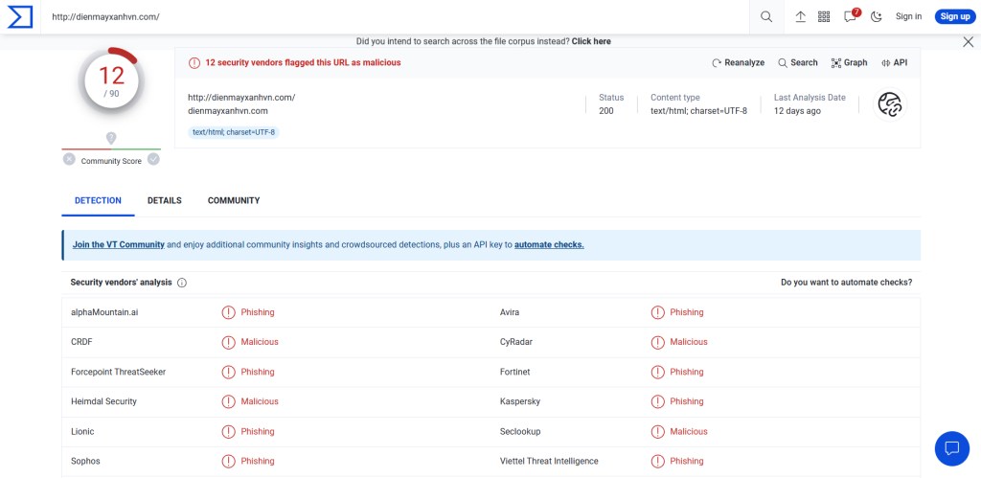Click the Viettel Threat Intelligence vendor name
This screenshot has height=478, width=981.
tap(549, 461)
